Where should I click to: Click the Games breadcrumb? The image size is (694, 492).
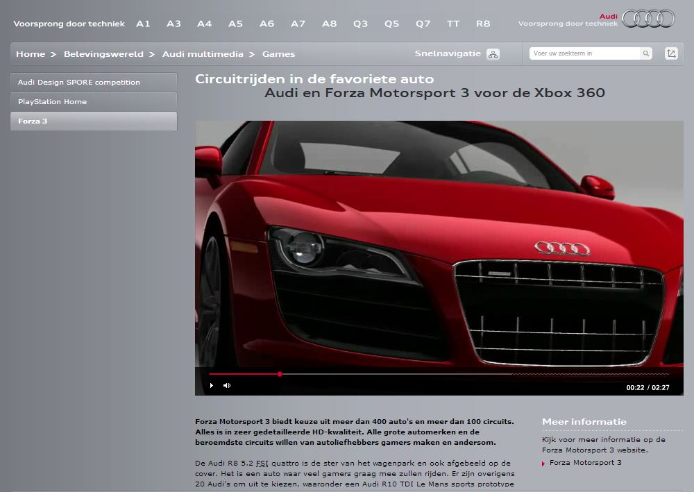click(x=278, y=54)
